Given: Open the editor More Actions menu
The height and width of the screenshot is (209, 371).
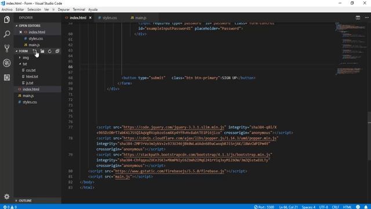Looking at the screenshot, I should click(x=366, y=18).
